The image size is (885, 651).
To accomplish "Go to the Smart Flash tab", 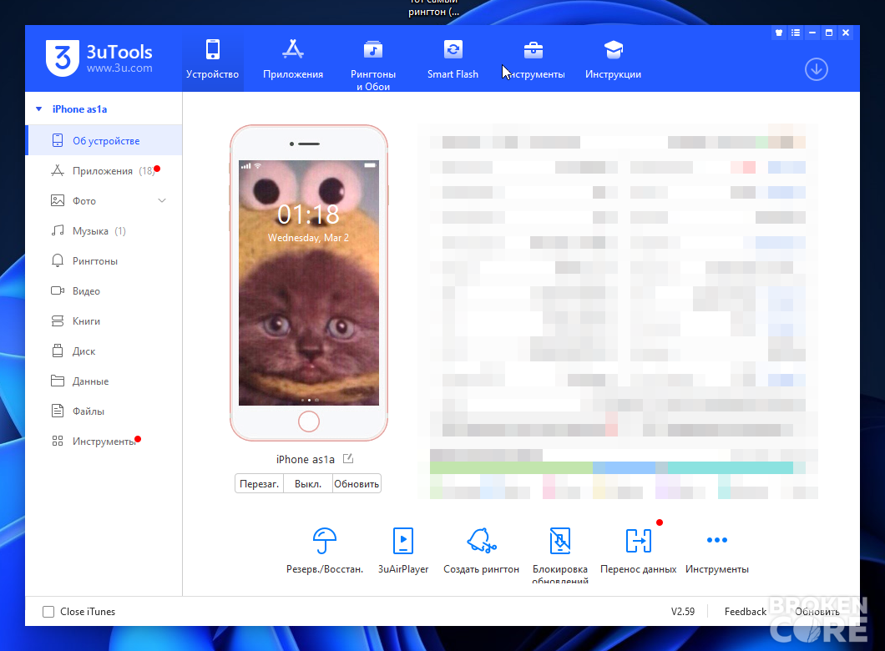I will click(x=453, y=58).
